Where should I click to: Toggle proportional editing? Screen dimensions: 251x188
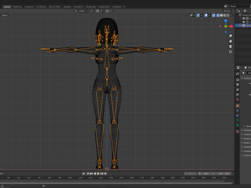tap(107, 11)
